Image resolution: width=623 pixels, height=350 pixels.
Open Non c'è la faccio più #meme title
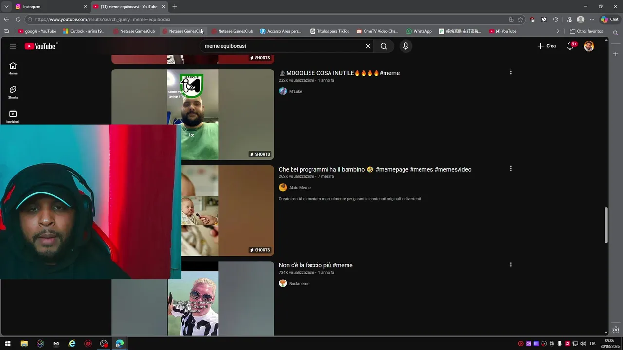click(x=315, y=265)
